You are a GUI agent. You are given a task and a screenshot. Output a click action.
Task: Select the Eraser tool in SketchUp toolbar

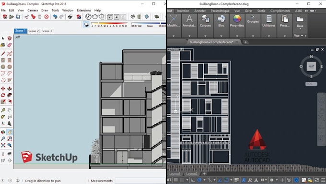coord(10,45)
